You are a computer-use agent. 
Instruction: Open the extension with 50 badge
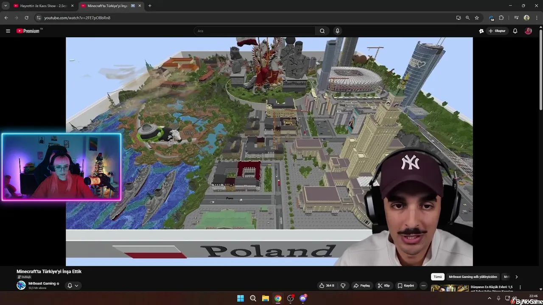coord(491,18)
